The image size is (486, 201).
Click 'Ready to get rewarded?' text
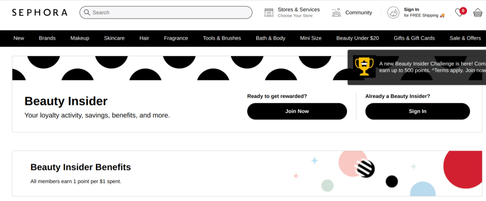click(x=277, y=96)
